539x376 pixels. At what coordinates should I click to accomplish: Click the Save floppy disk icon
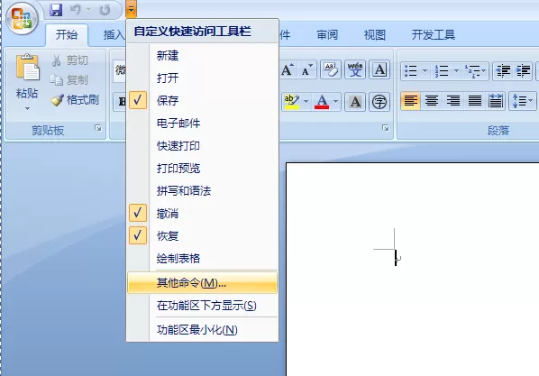click(56, 10)
